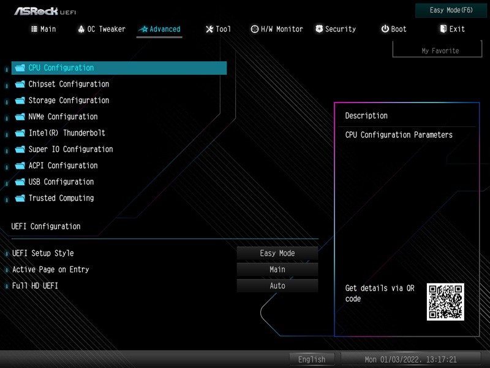The image size is (490, 368).
Task: Click the QR code image
Action: [445, 302]
